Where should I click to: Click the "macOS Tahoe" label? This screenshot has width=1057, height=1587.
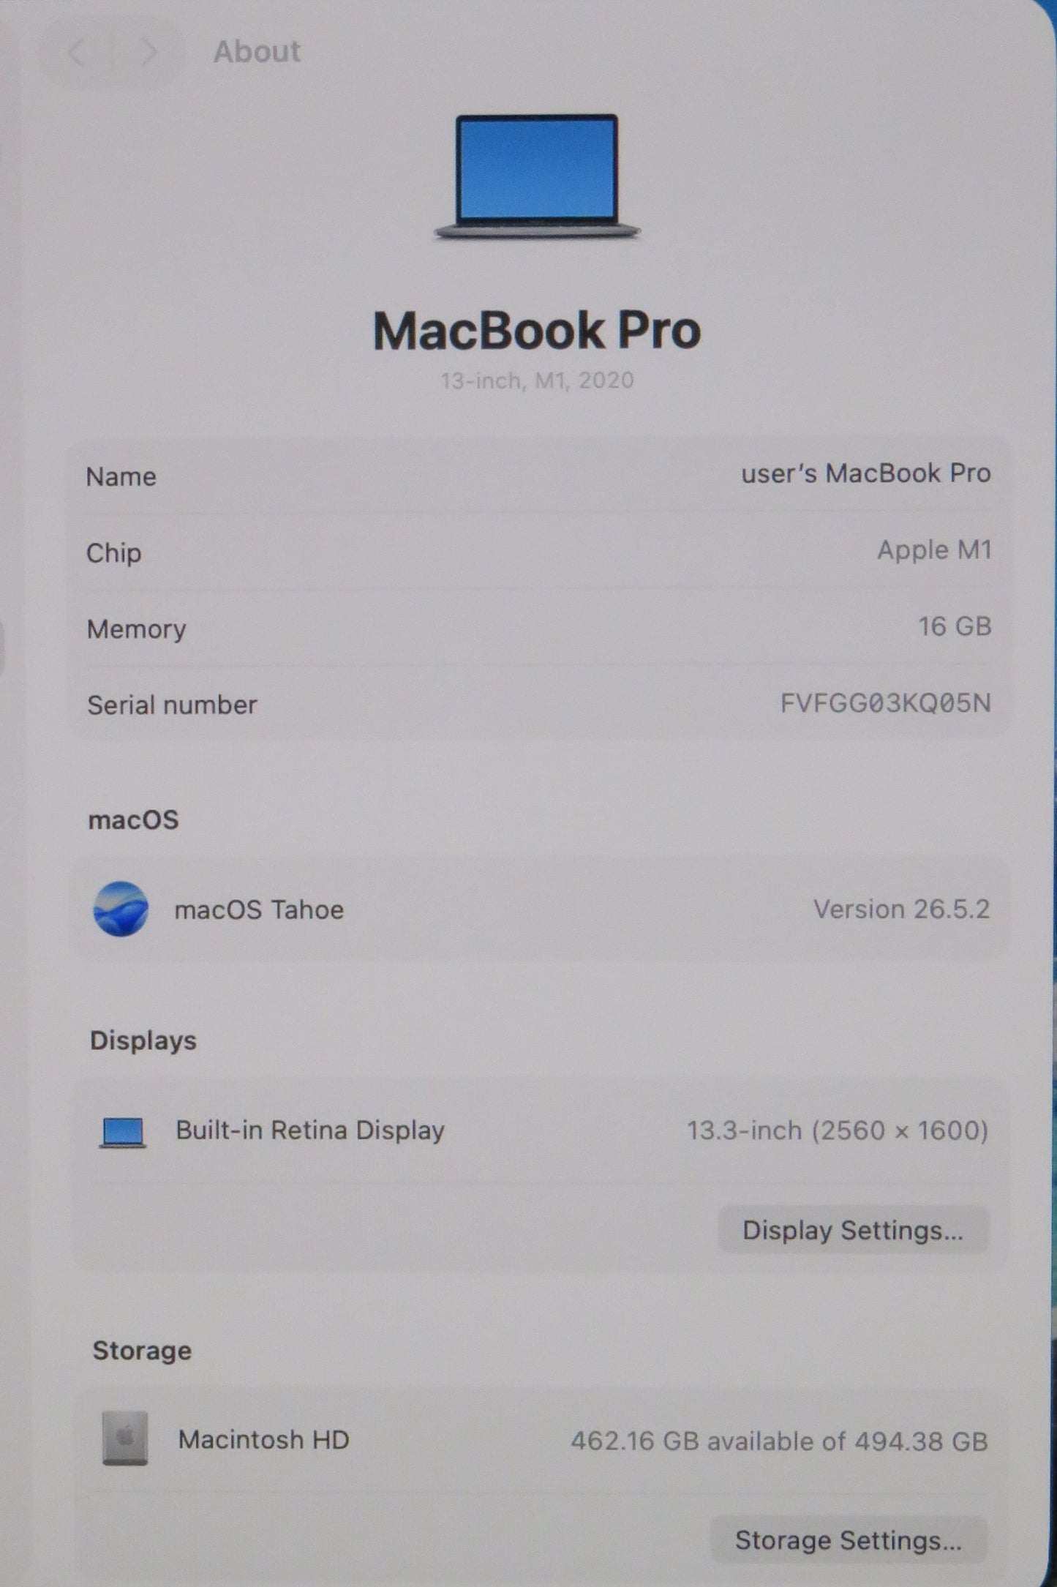[259, 909]
